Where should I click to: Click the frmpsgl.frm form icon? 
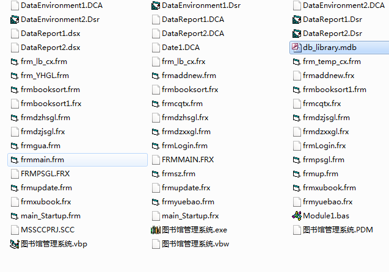pyautogui.click(x=297, y=160)
